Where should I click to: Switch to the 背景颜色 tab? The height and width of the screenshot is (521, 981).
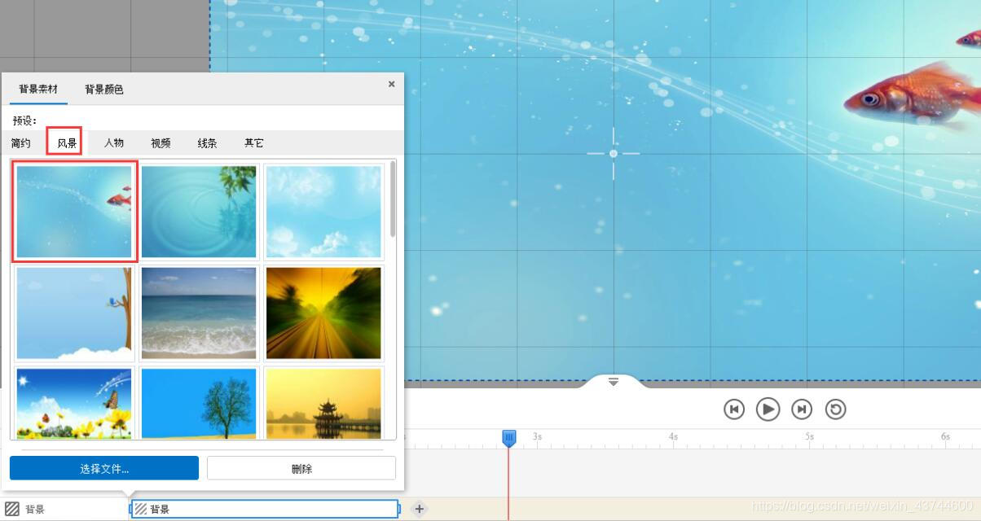tap(104, 89)
